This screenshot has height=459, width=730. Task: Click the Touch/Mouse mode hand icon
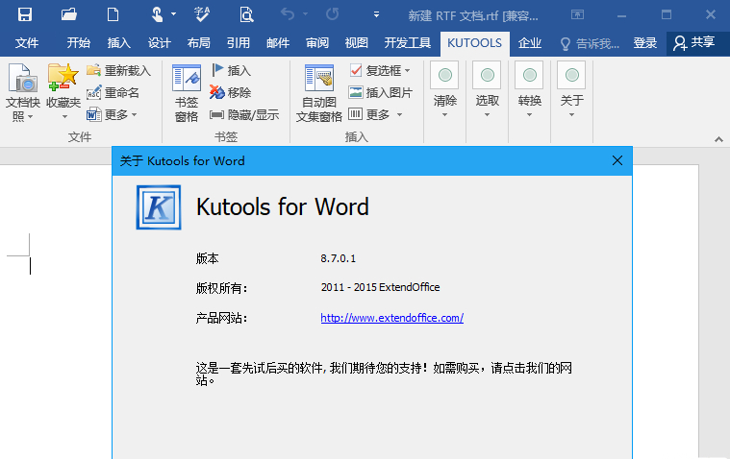tap(157, 14)
